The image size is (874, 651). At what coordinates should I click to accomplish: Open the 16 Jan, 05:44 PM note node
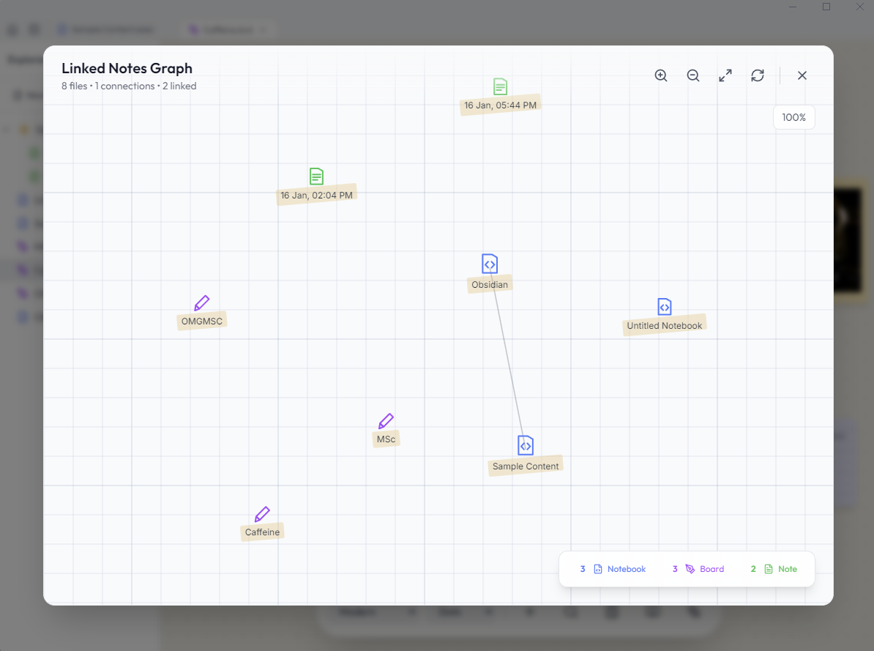500,86
